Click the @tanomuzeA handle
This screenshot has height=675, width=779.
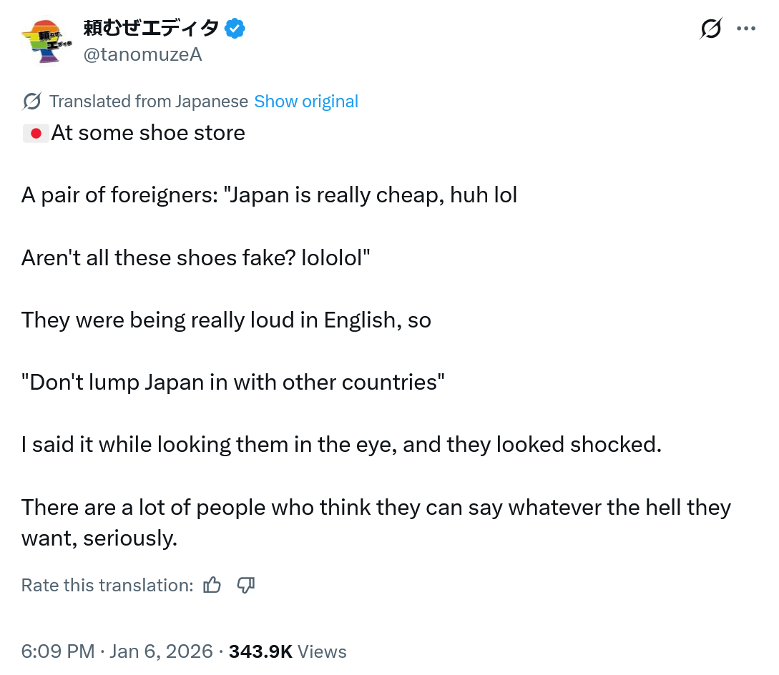click(x=142, y=54)
